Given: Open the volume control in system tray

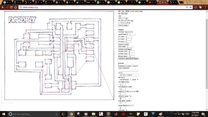Looking at the screenshot, I should coord(179,114).
